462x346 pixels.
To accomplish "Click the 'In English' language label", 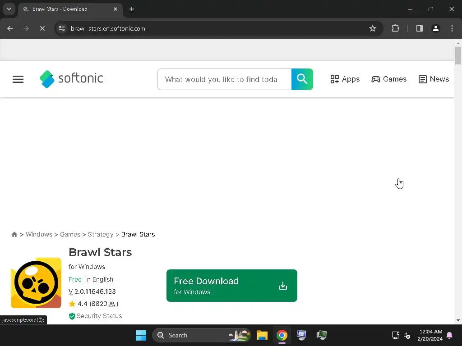I will (99, 279).
